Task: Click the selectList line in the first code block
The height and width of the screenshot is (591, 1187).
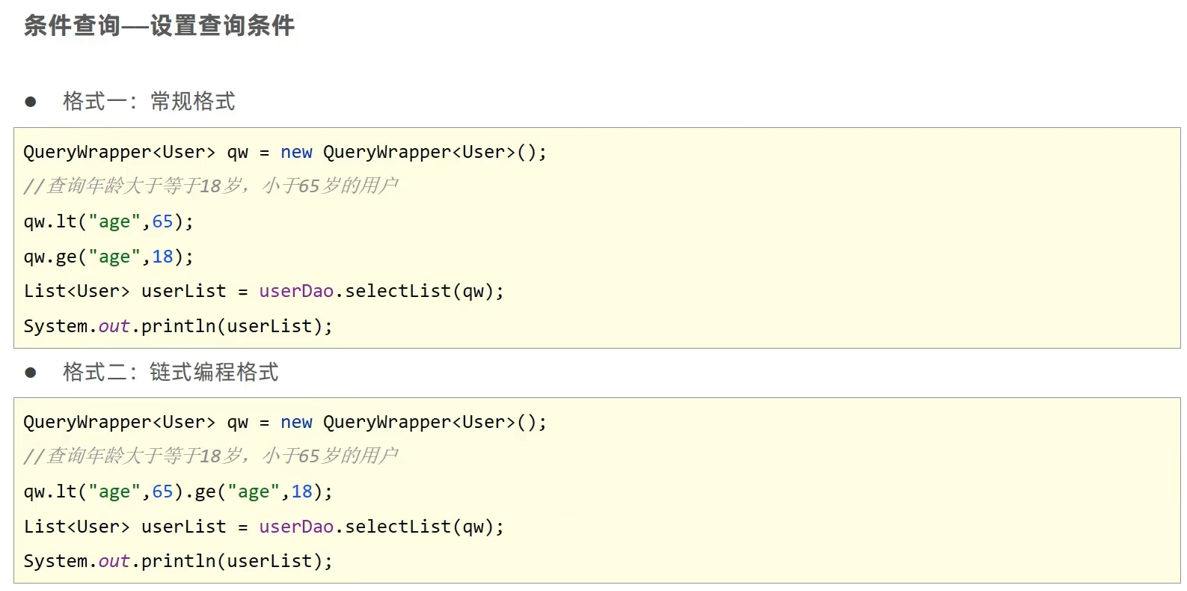Action: (263, 291)
